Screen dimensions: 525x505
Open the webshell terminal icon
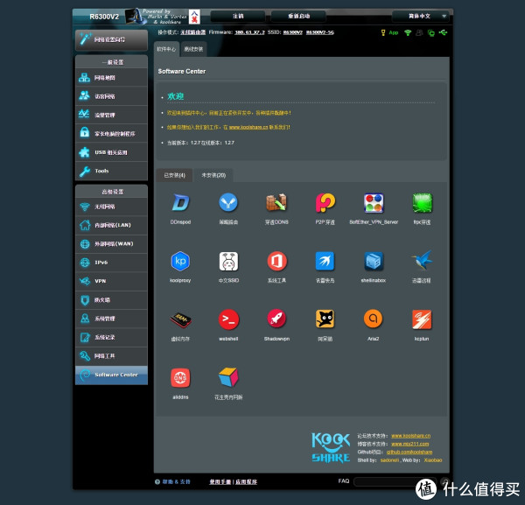click(229, 319)
